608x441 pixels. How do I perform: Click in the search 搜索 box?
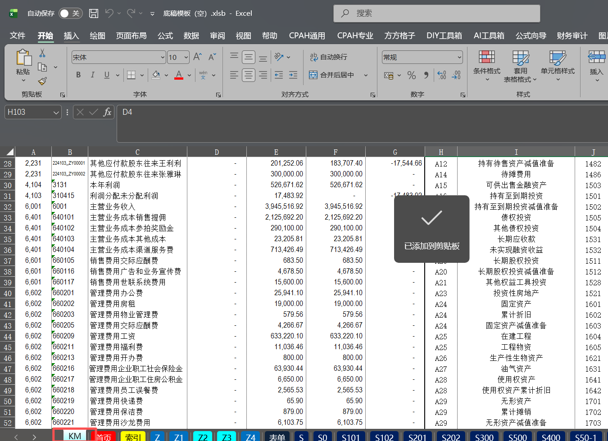(437, 13)
